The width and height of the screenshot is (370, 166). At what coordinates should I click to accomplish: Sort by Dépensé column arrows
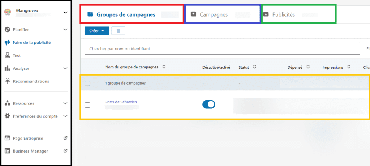click(x=308, y=67)
